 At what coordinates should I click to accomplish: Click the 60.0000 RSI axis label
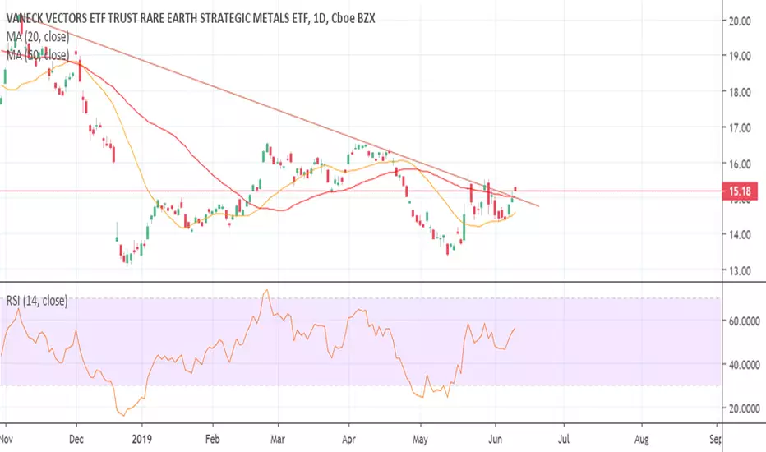[x=745, y=321]
